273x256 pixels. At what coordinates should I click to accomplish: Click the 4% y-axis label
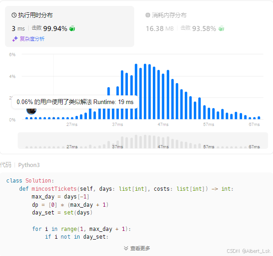tap(12, 76)
